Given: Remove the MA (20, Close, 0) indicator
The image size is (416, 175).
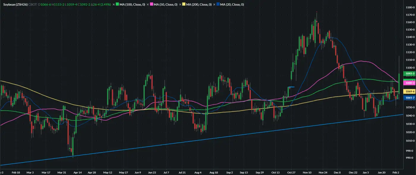Looking at the screenshot, I should pyautogui.click(x=214, y=5).
